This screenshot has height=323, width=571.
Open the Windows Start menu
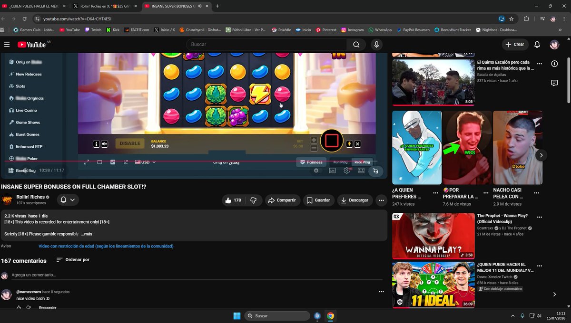tap(236, 316)
